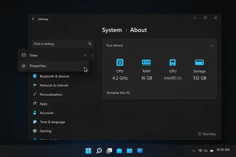Click the 16 GB RAM value

coord(147,78)
